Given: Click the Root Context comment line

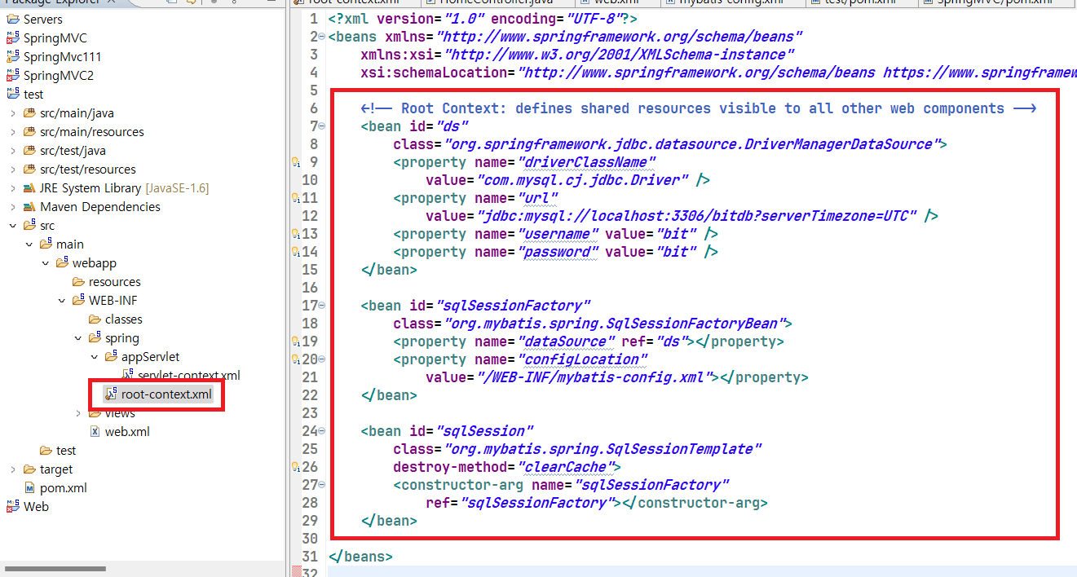Looking at the screenshot, I should coord(698,108).
